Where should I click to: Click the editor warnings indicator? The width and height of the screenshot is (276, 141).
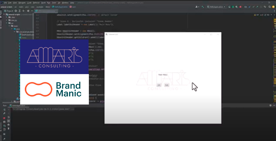pyautogui.click(x=262, y=15)
